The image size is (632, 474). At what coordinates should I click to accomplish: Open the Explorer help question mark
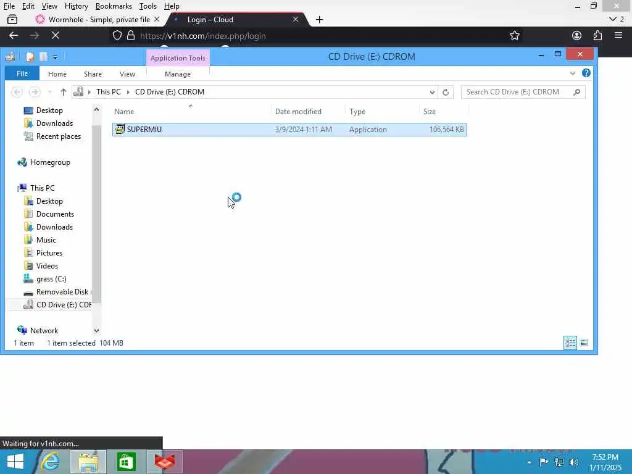click(586, 73)
